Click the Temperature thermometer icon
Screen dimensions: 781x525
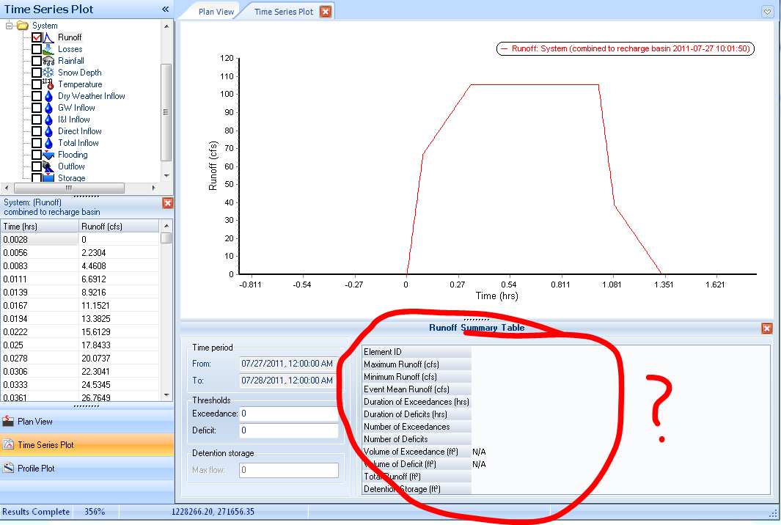48,84
